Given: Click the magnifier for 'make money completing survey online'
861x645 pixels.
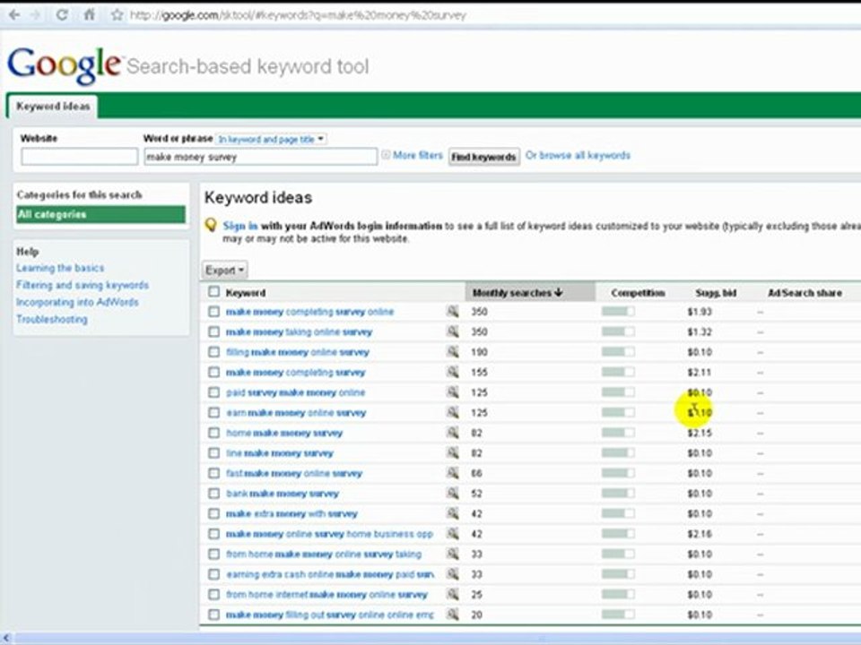Looking at the screenshot, I should point(452,312).
